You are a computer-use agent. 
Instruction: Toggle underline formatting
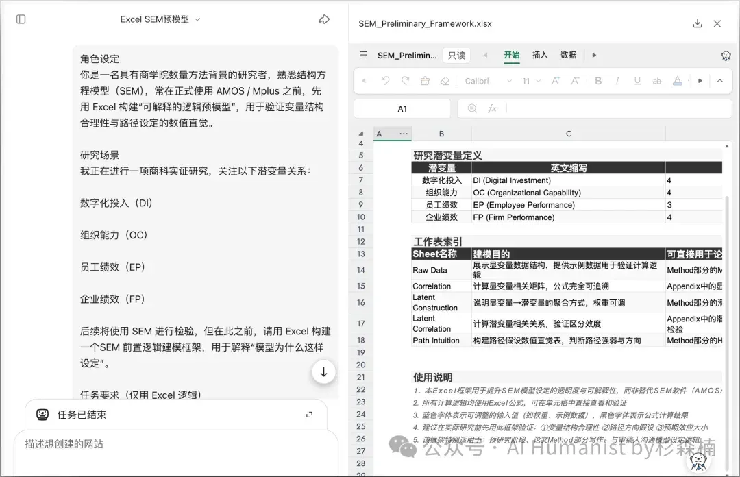[637, 81]
